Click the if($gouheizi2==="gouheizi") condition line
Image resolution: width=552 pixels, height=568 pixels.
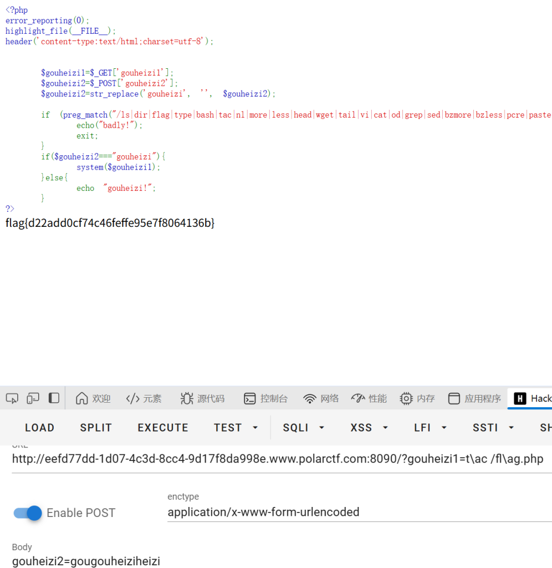click(x=103, y=156)
